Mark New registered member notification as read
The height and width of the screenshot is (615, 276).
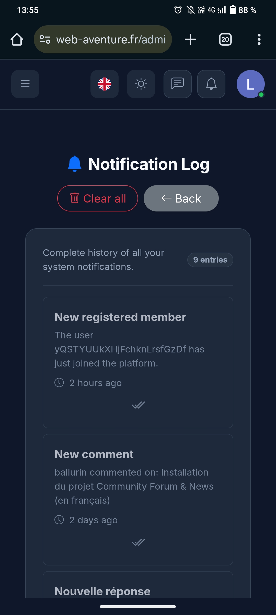click(138, 405)
